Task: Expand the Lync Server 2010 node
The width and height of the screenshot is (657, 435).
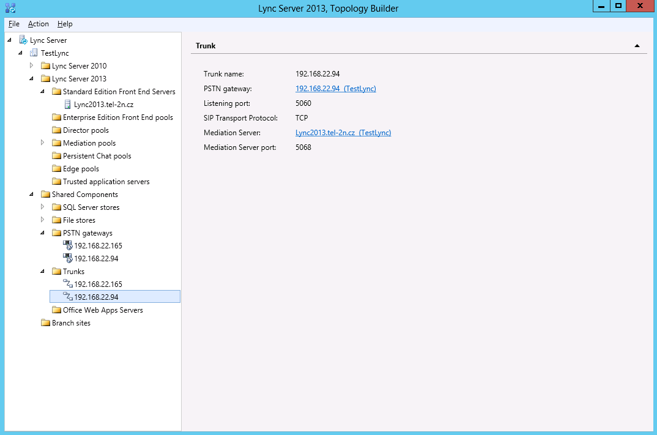Action: pos(31,65)
